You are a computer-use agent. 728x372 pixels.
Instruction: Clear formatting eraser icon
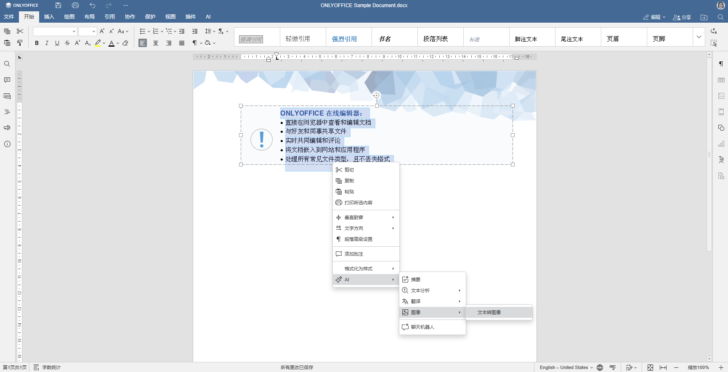(125, 43)
